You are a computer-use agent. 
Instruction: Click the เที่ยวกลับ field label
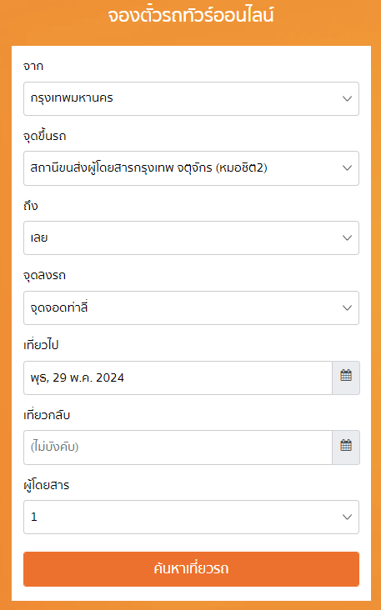point(47,415)
